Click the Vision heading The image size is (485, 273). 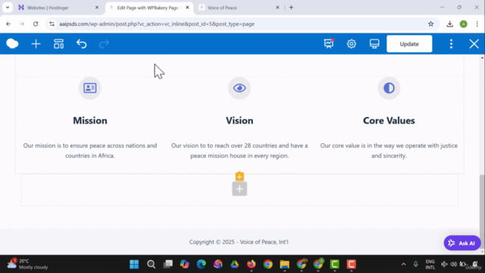[239, 121]
